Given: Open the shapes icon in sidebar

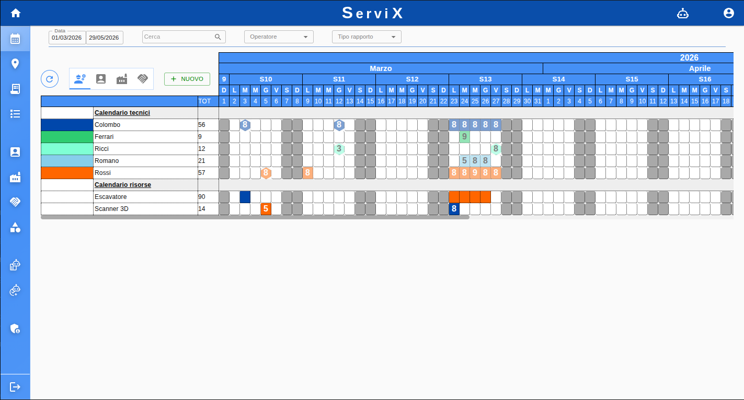Looking at the screenshot, I should coord(15,227).
